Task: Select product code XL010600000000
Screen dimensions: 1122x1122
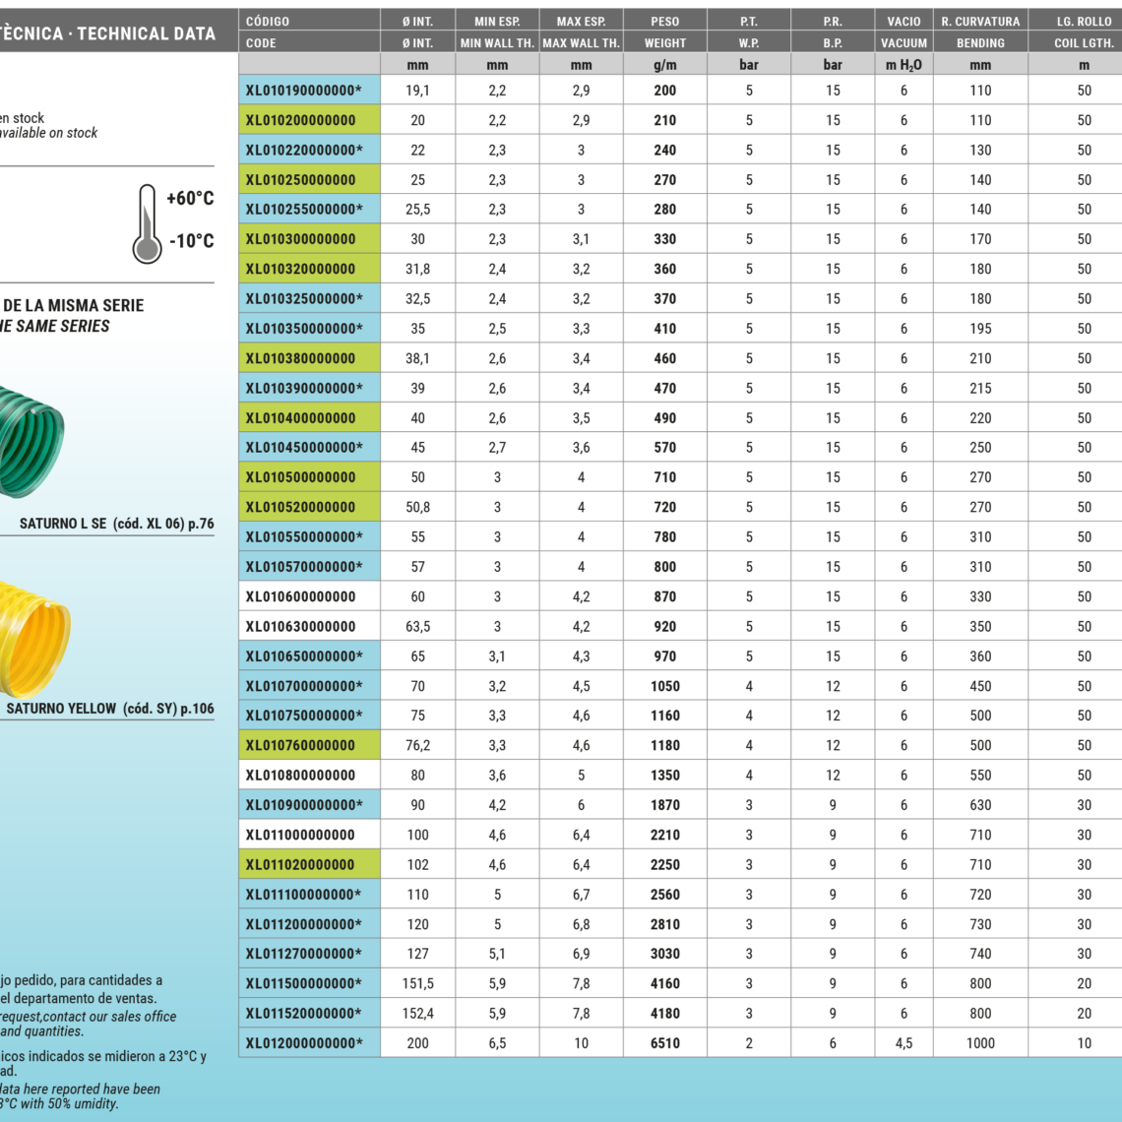Action: pyautogui.click(x=301, y=596)
